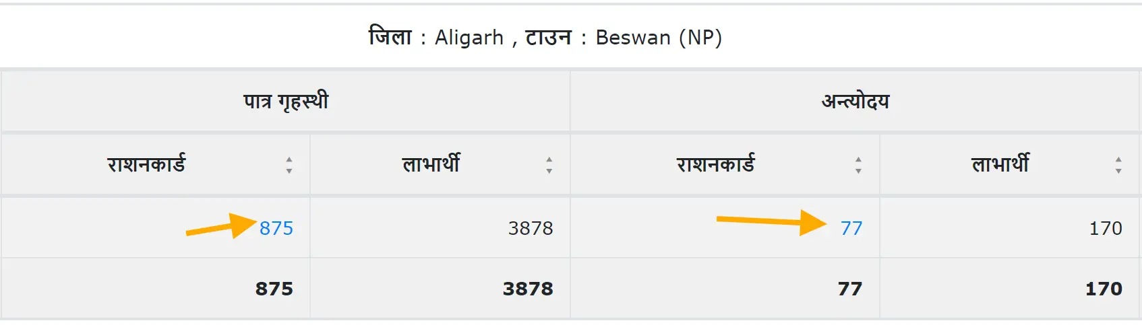1142x327 pixels.
Task: Click the पात्र गृहस्थी group header
Action: click(x=286, y=102)
